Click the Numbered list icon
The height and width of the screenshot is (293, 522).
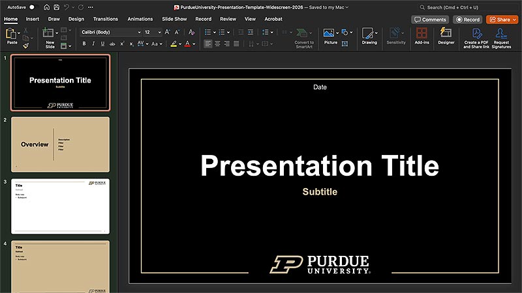tap(222, 32)
